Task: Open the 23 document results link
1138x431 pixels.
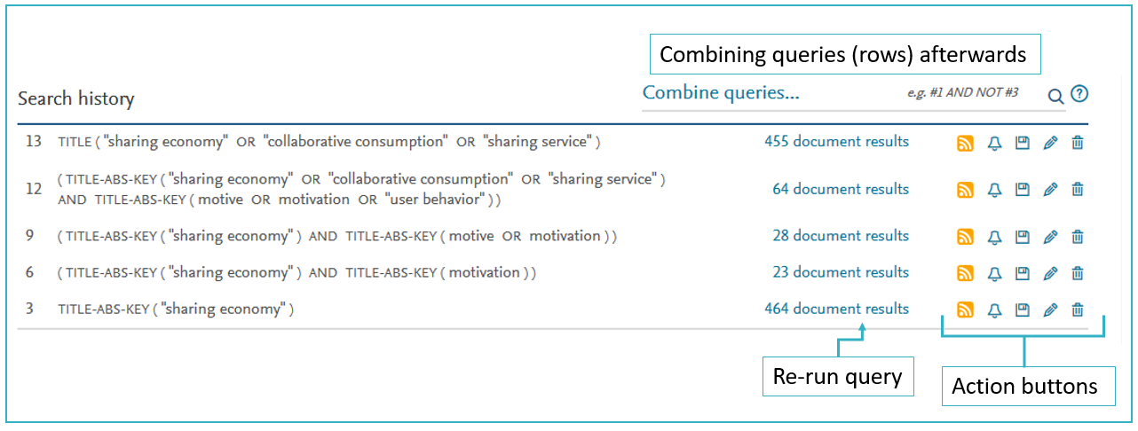Action: coord(841,272)
